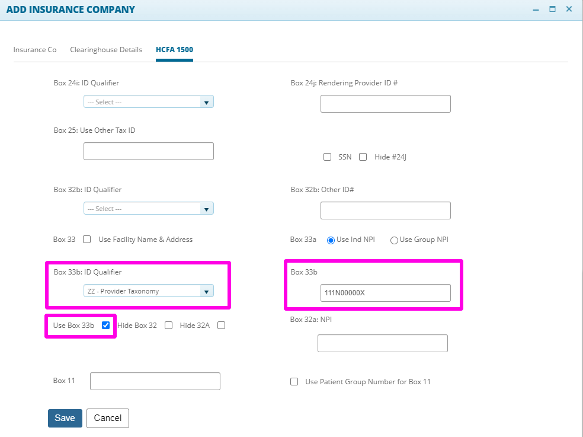
Task: Save the insurance company details
Action: click(65, 418)
